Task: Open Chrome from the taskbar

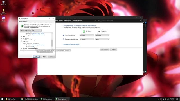Action: tap(22, 99)
